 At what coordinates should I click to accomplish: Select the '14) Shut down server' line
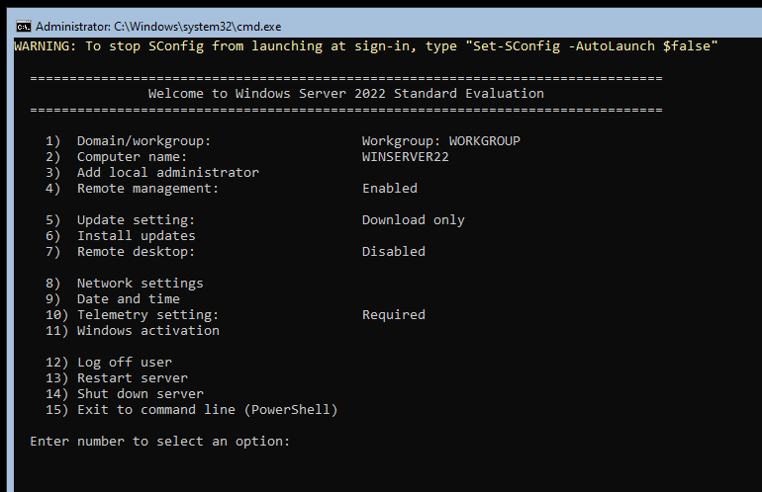click(125, 393)
